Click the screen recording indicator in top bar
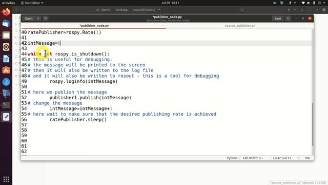Image resolution: width=328 pixels, height=185 pixels. [x=275, y=3]
